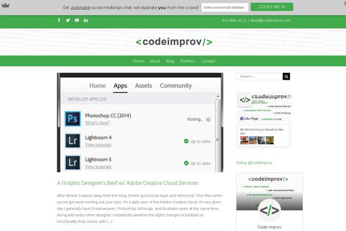Click the Lightroom 5 Lr app icon
The image size is (346, 231).
coord(73,162)
